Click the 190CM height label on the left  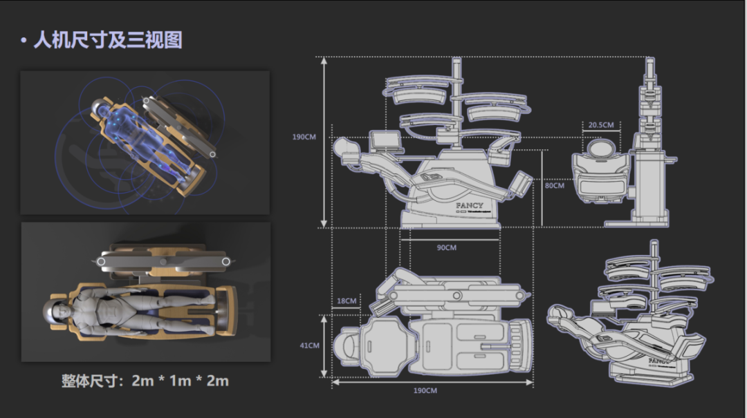click(x=304, y=137)
